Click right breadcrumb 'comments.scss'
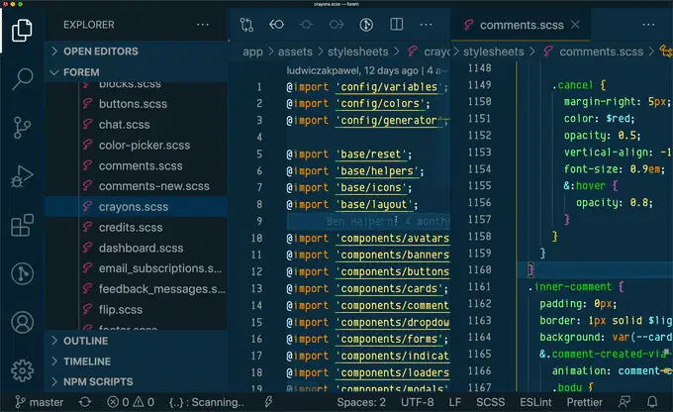 [601, 51]
